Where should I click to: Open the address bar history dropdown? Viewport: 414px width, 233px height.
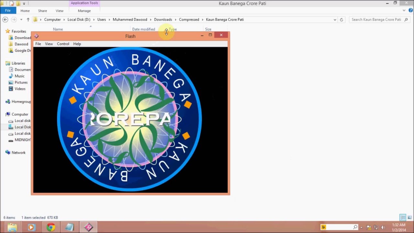(335, 19)
